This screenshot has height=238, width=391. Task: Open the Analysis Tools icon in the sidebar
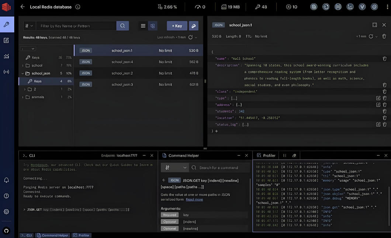point(6,56)
